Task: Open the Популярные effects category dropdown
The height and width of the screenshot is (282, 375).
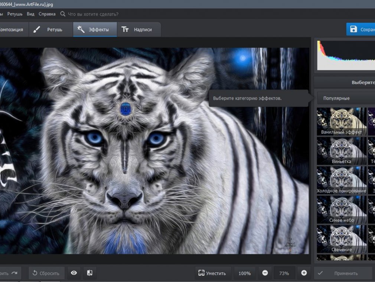Action: pyautogui.click(x=346, y=98)
